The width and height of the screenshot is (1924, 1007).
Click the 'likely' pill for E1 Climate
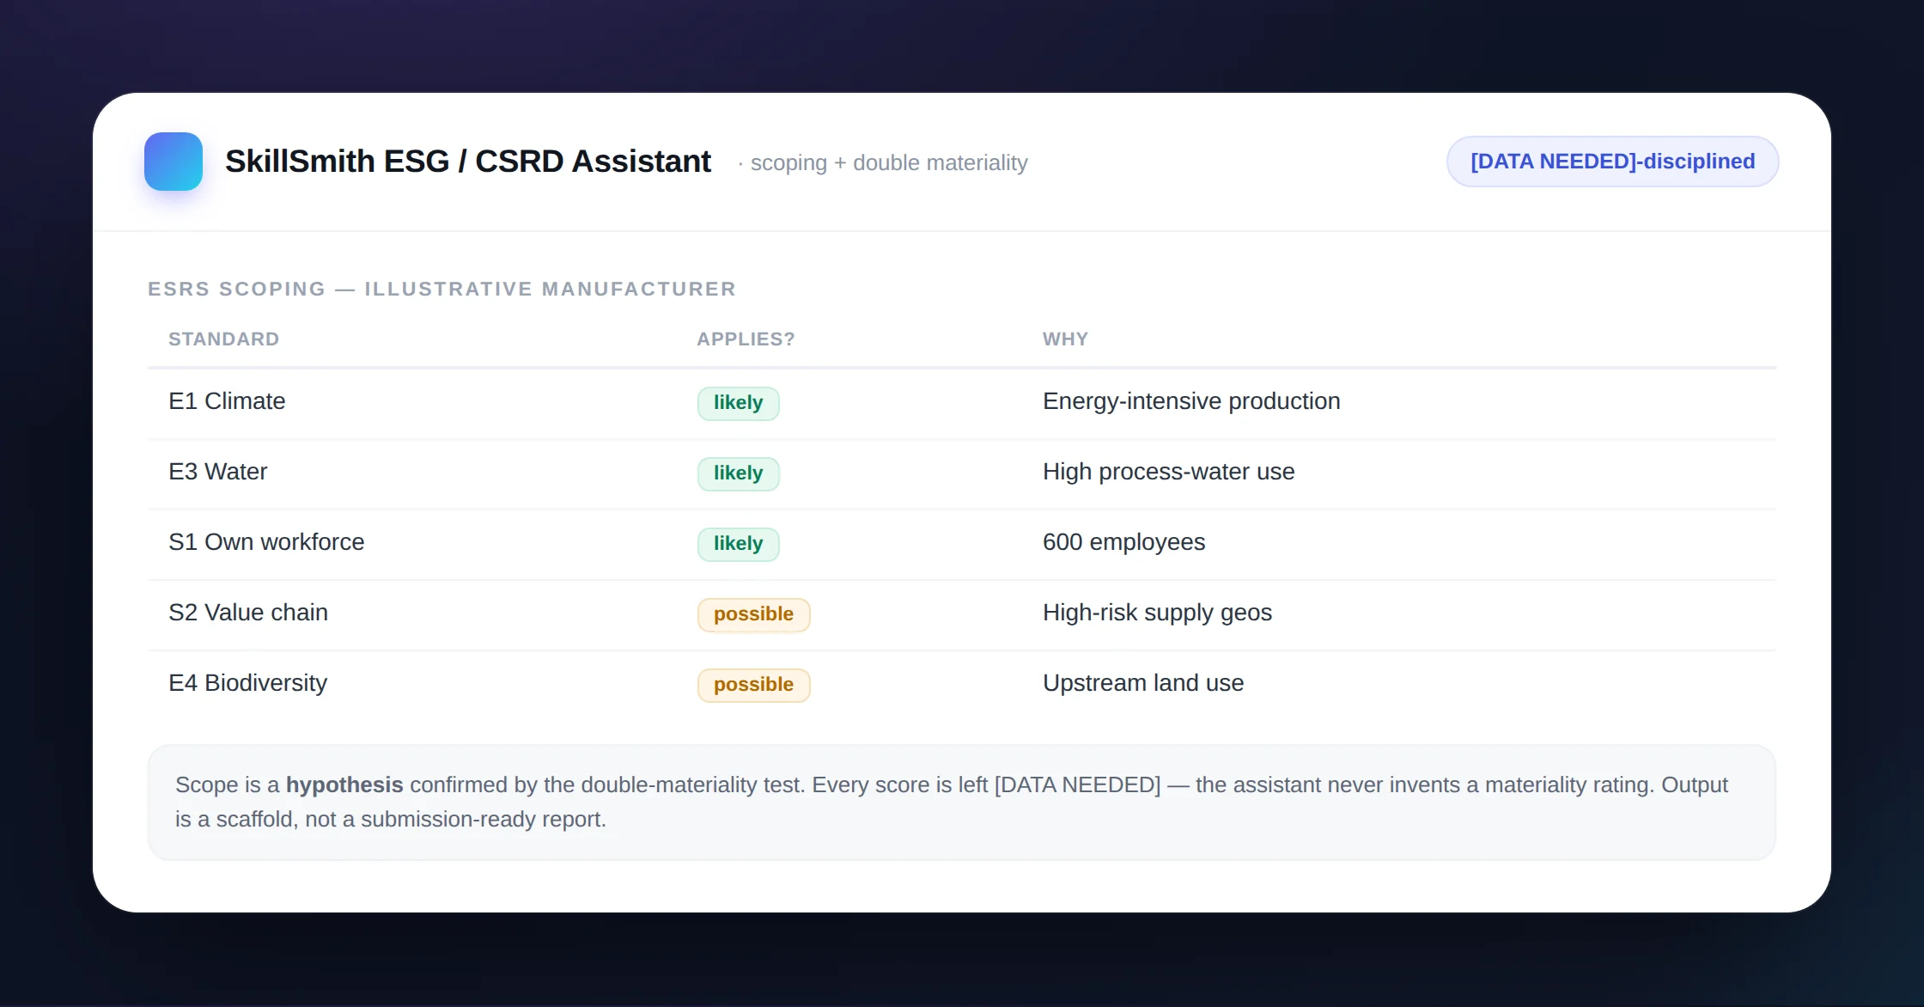coord(738,403)
